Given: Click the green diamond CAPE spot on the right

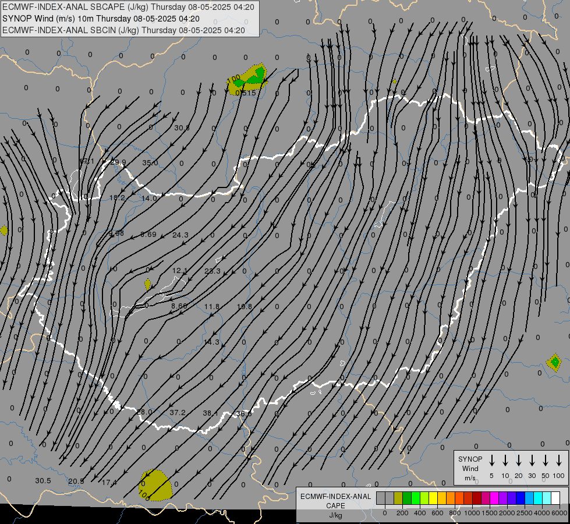Looking at the screenshot, I should click(554, 362).
